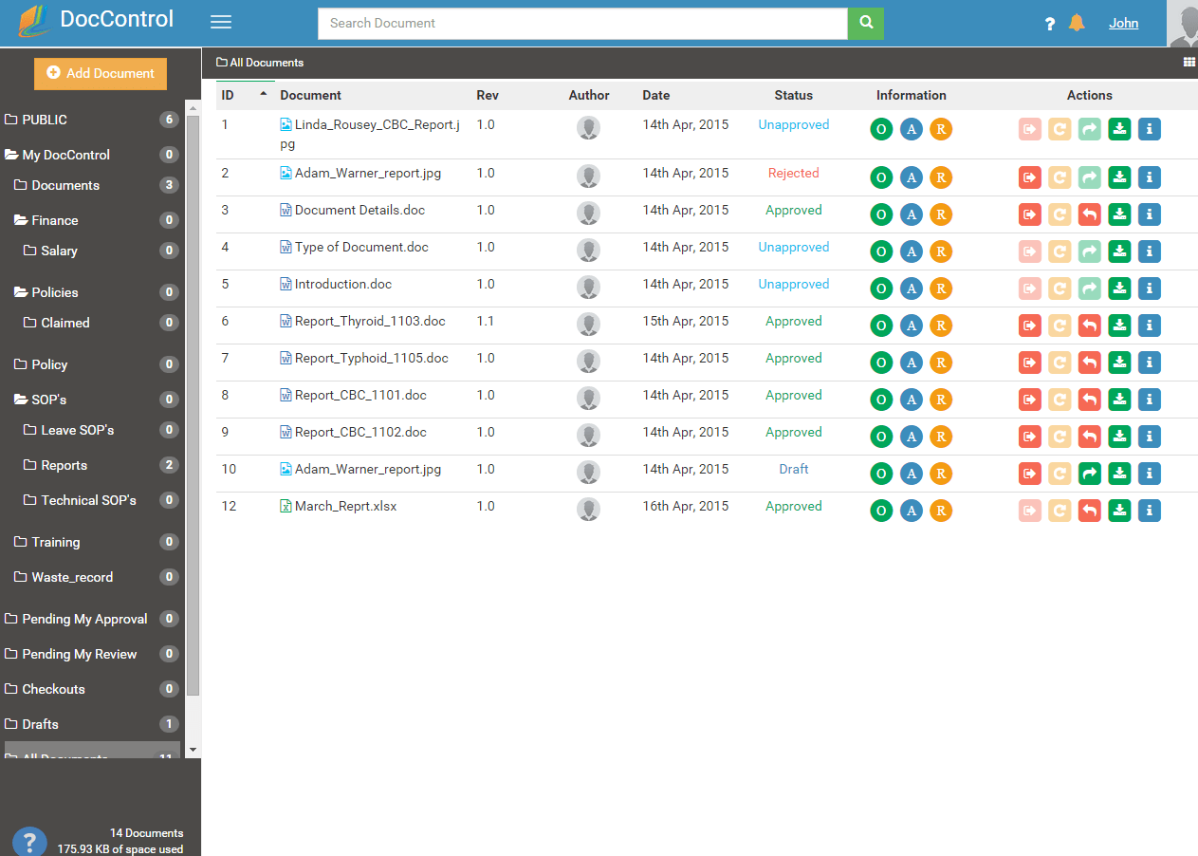The width and height of the screenshot is (1198, 856).
Task: Click the Rejected status text
Action: point(793,173)
